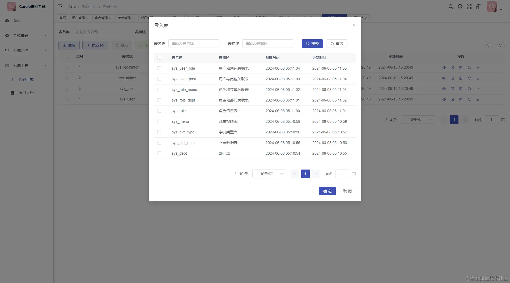
Task: Open 10条/页 dropdown in background page
Action: coord(418,120)
